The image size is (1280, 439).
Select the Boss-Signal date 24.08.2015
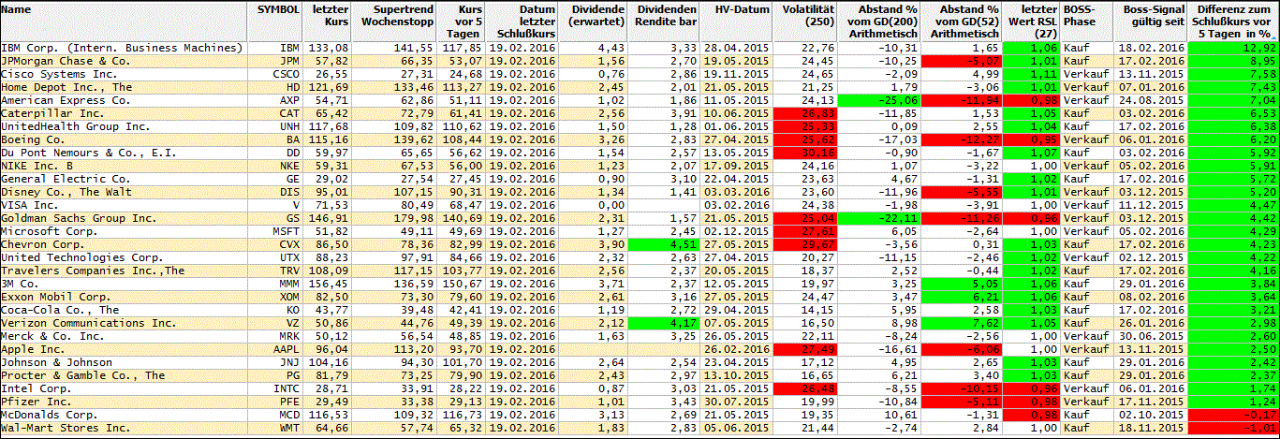pyautogui.click(x=1149, y=100)
